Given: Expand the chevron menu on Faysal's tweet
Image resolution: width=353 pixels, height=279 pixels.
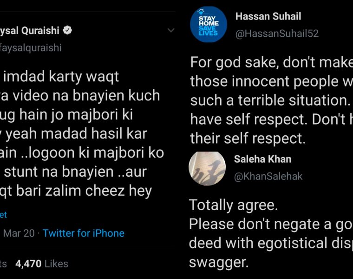Looking at the screenshot, I should point(170,31).
